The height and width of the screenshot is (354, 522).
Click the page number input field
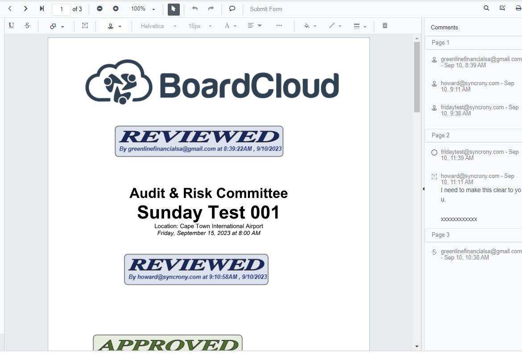pyautogui.click(x=61, y=9)
